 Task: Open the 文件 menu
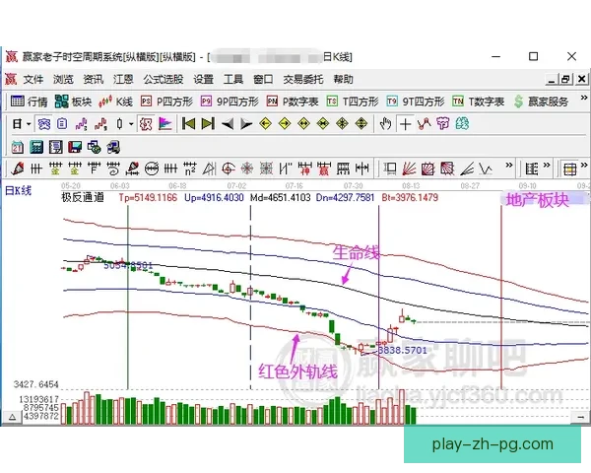33,79
